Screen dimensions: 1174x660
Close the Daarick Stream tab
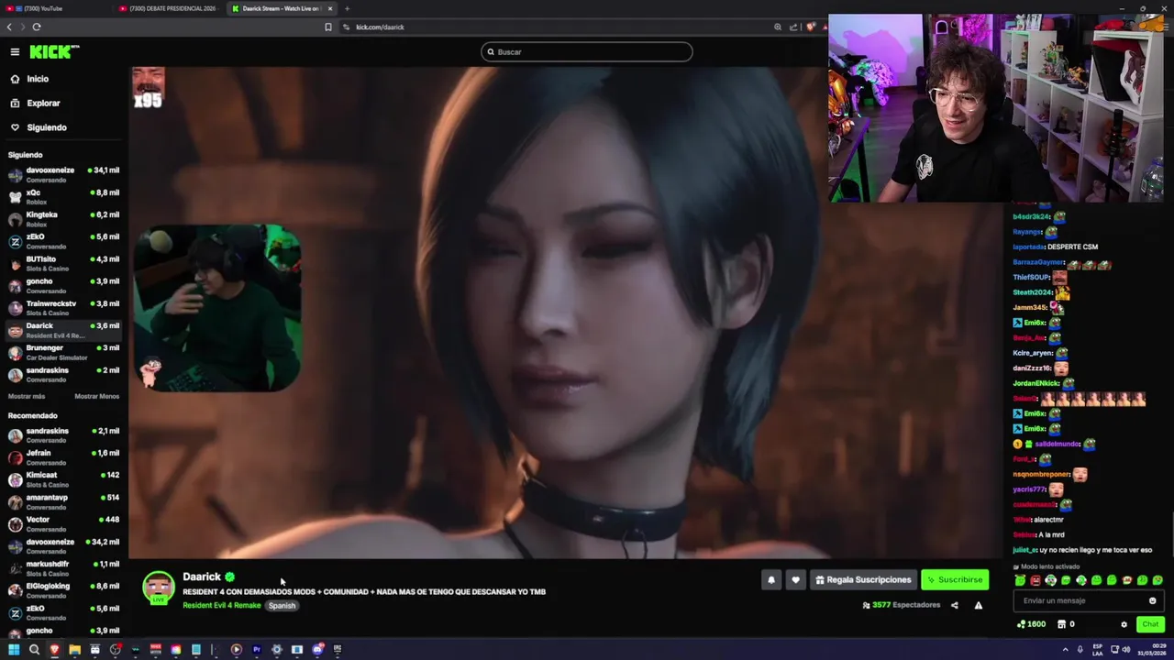click(x=330, y=8)
